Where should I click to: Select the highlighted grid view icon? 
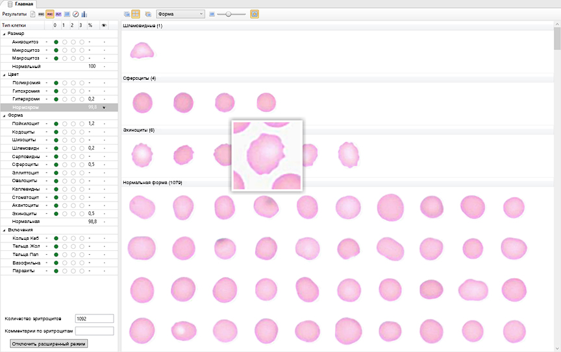pos(136,14)
